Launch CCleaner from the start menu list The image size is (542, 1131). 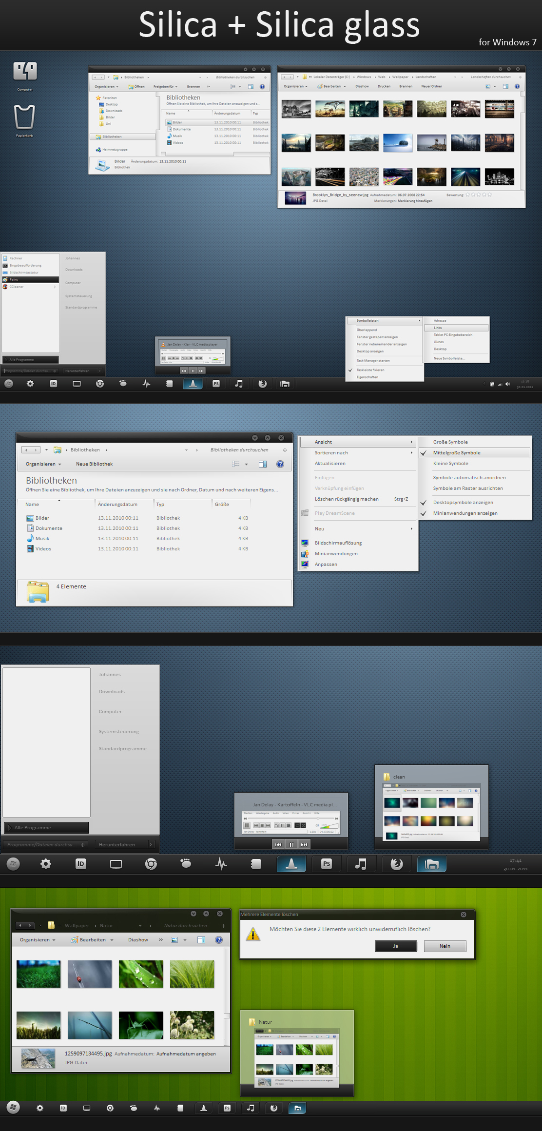tap(30, 287)
